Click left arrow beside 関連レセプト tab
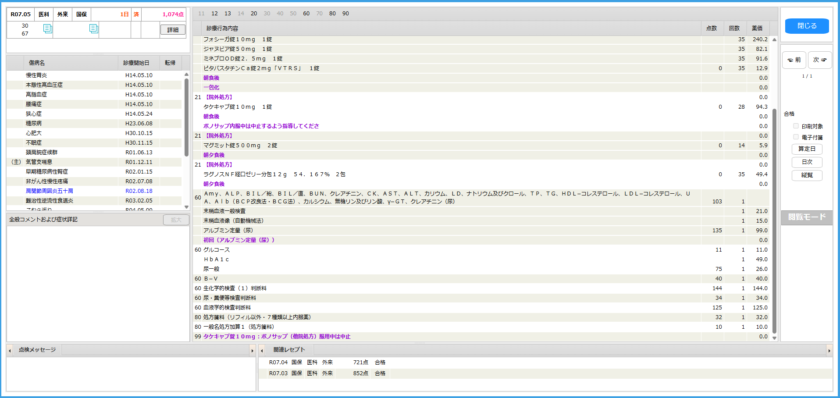The width and height of the screenshot is (840, 398). coord(262,350)
